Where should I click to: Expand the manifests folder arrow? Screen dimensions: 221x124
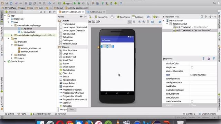point(8,19)
